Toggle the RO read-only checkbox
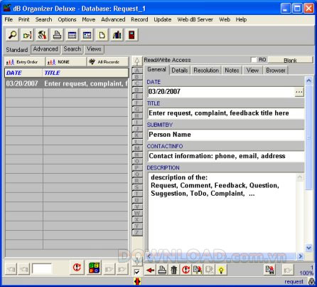Image resolution: width=317 pixels, height=287 pixels. click(x=254, y=60)
